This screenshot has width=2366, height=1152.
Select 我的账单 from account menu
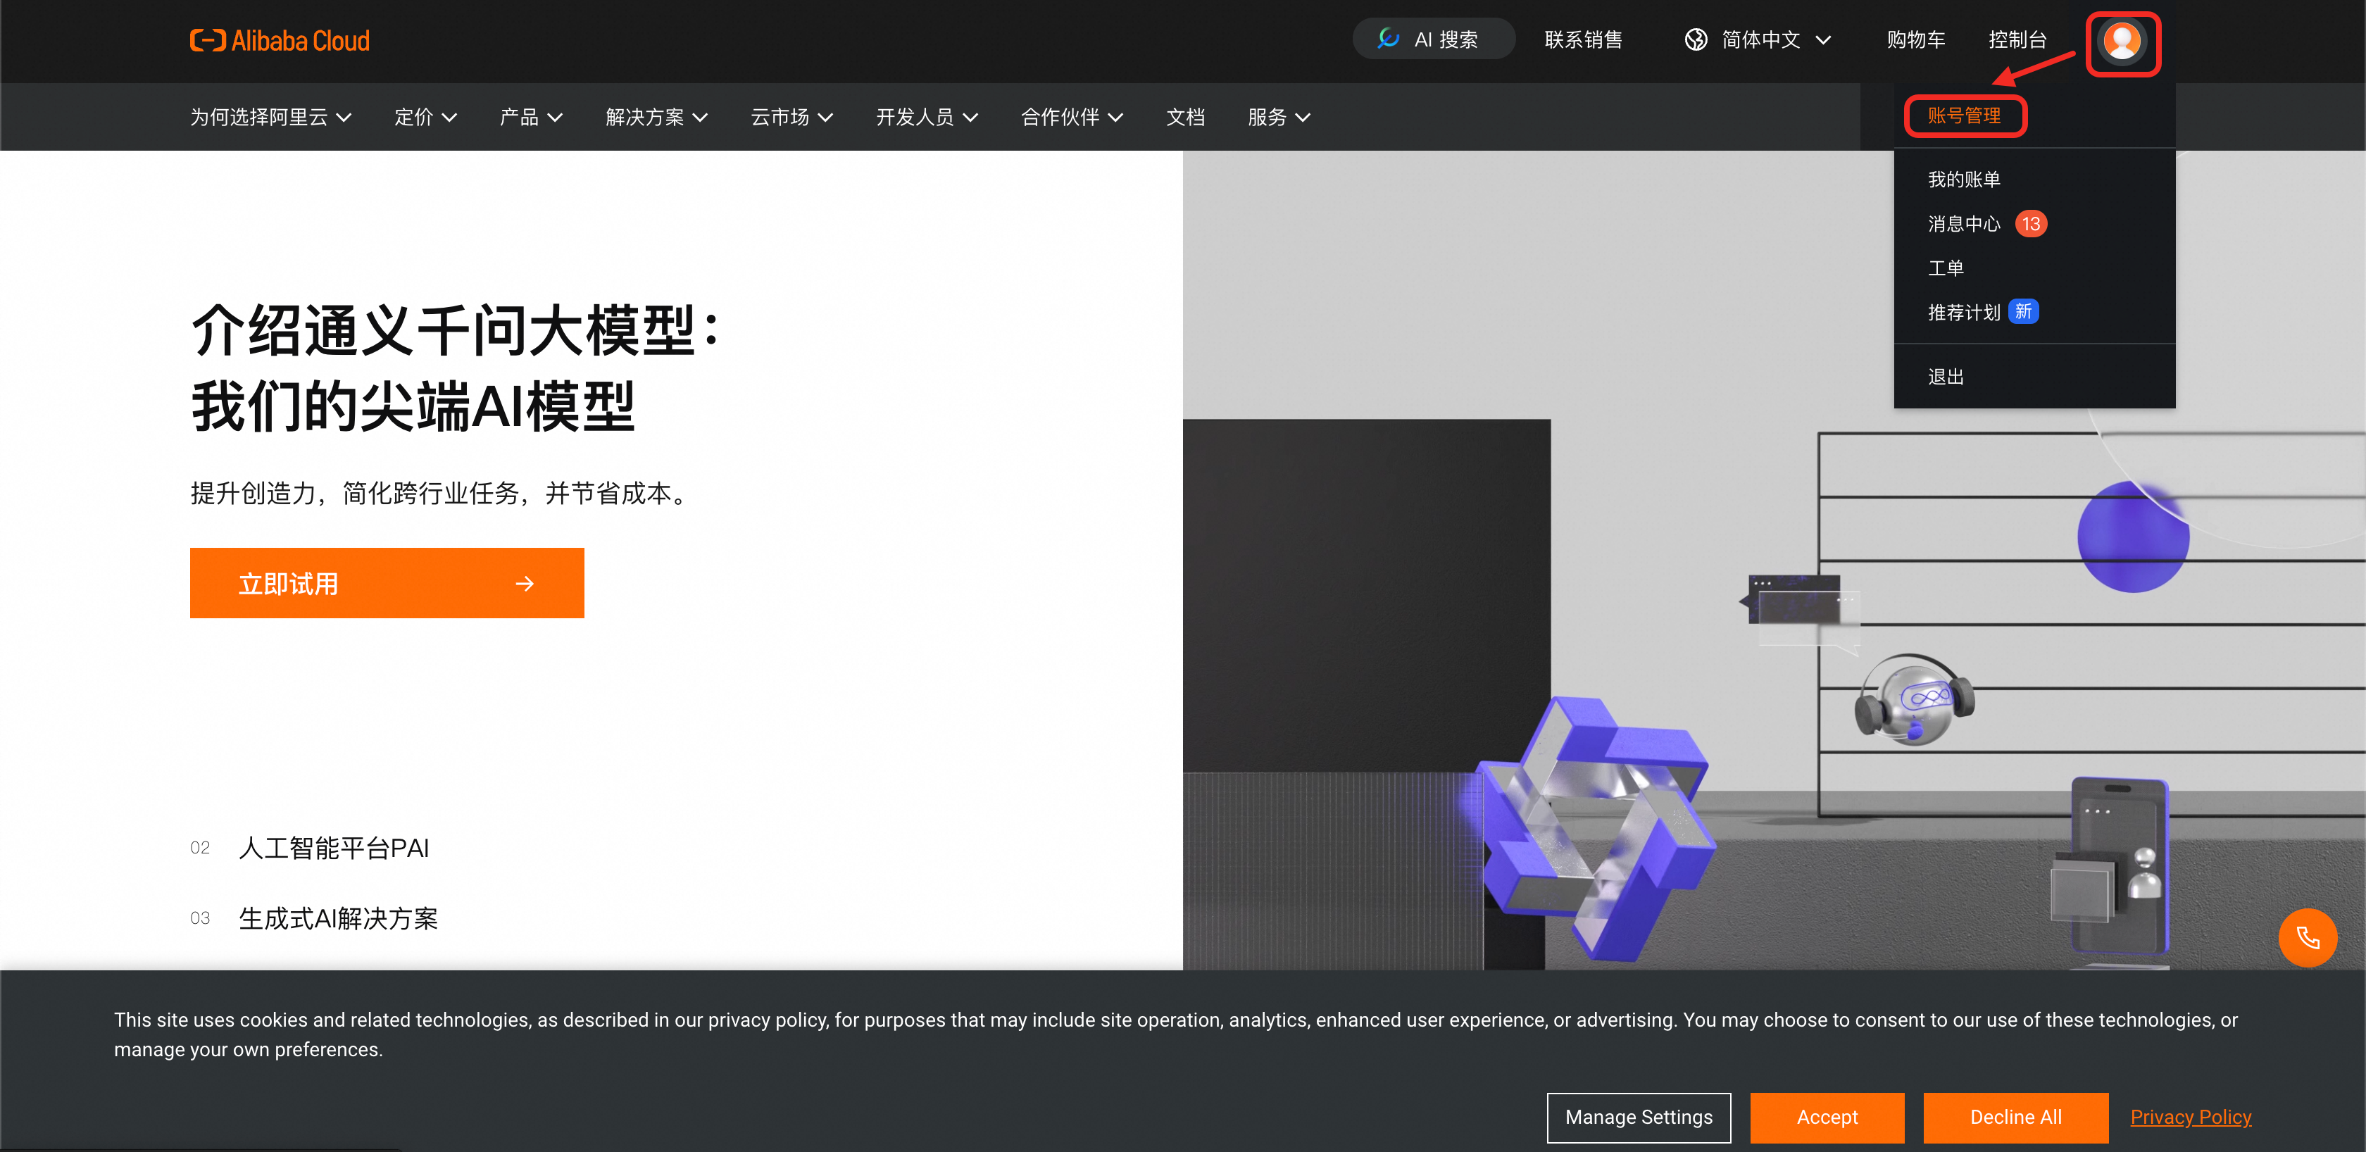tap(1964, 179)
